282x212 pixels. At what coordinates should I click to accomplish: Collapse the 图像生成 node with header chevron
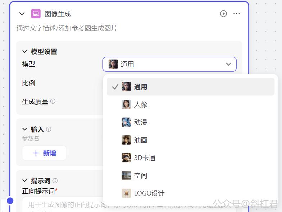[x=22, y=14]
